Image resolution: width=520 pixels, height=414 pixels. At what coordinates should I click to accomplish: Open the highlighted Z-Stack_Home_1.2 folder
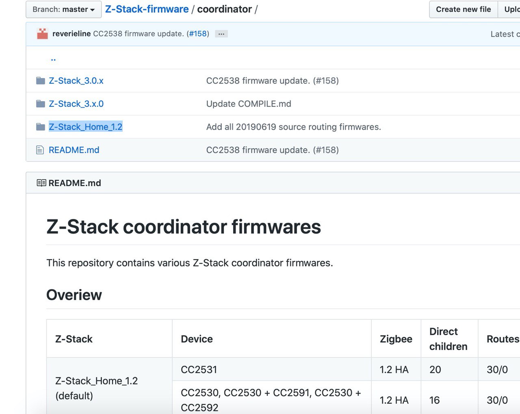(85, 127)
